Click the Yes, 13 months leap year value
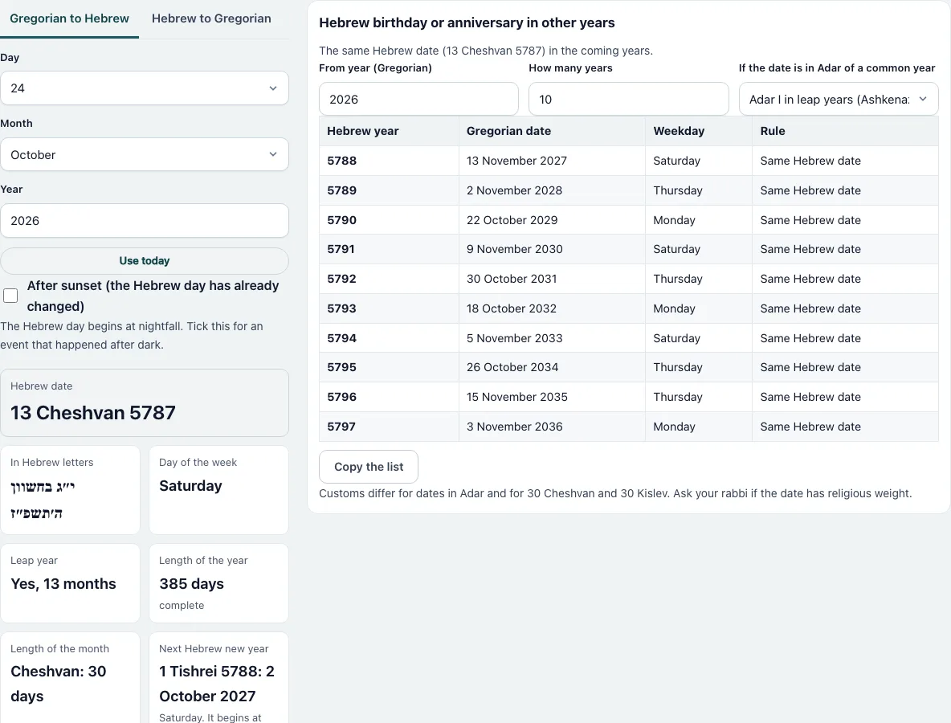 [x=63, y=583]
